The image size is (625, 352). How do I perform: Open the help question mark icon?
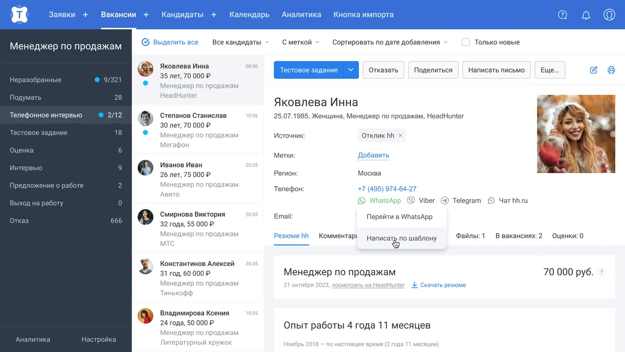coord(562,15)
